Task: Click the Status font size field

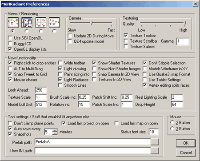Action: tap(154, 132)
